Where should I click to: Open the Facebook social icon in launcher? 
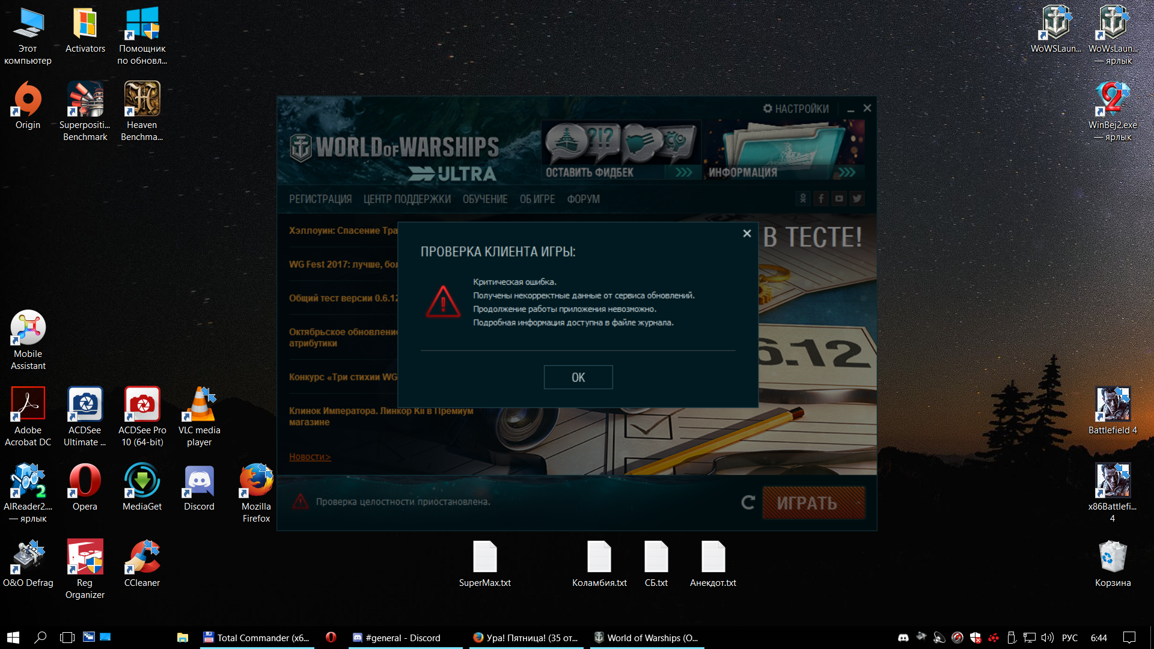pos(821,198)
